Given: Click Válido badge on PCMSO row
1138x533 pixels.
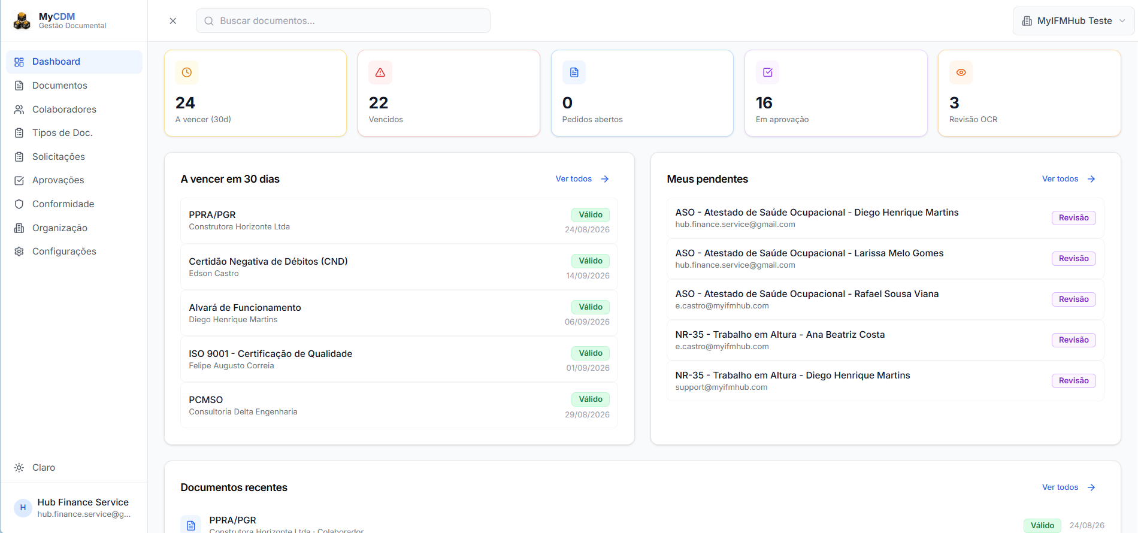Looking at the screenshot, I should coord(591,399).
